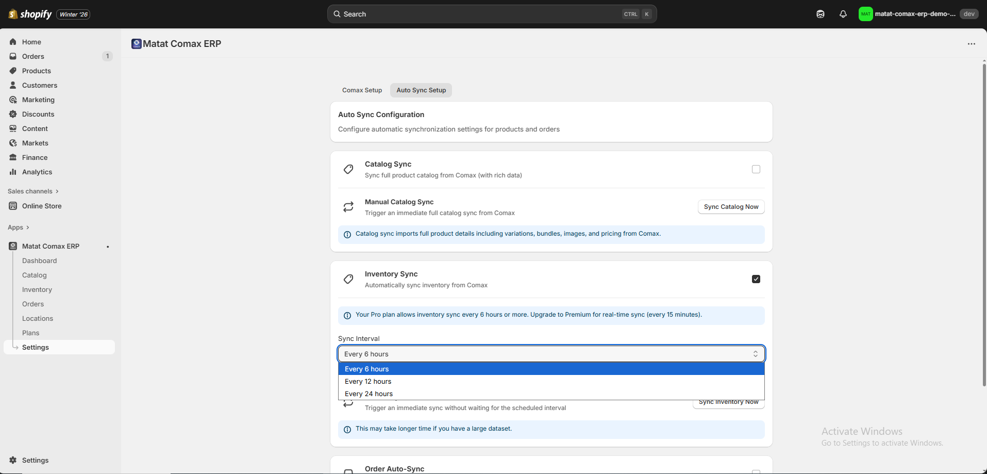
Task: Click the Home icon in sidebar
Action: click(x=13, y=42)
